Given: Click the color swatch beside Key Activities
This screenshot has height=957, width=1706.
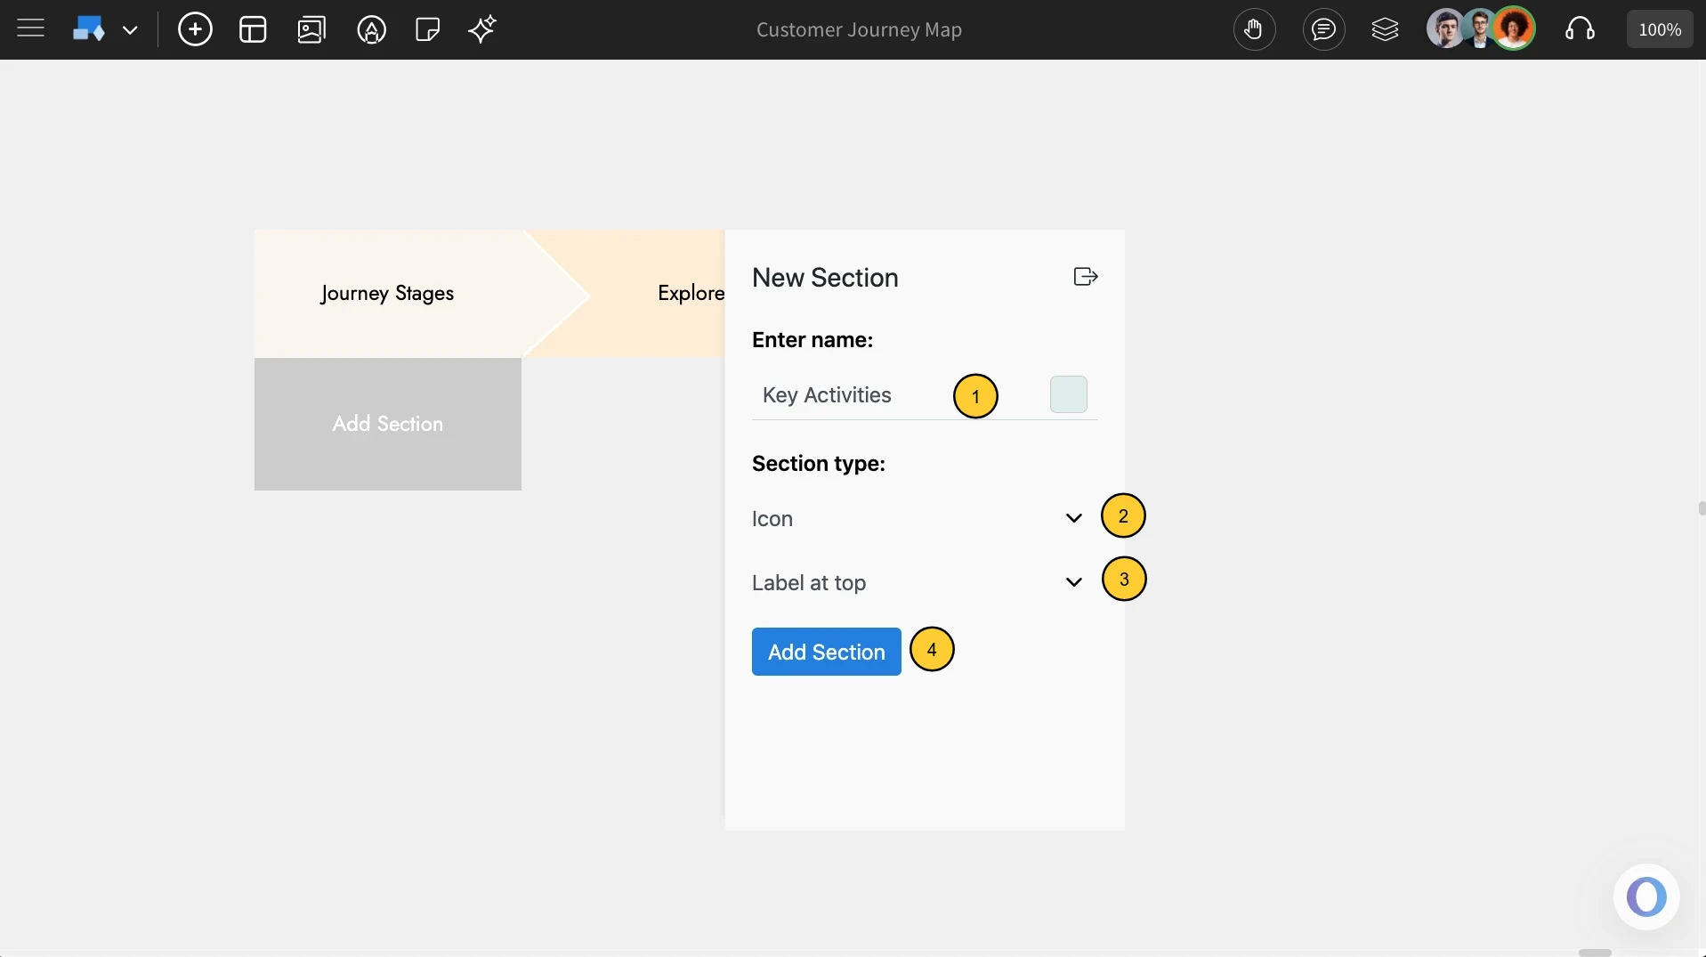Looking at the screenshot, I should (x=1068, y=394).
